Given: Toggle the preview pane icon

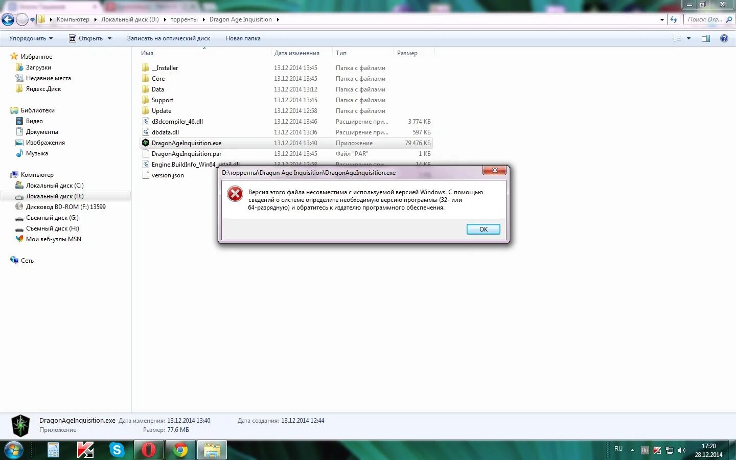Looking at the screenshot, I should (x=706, y=38).
